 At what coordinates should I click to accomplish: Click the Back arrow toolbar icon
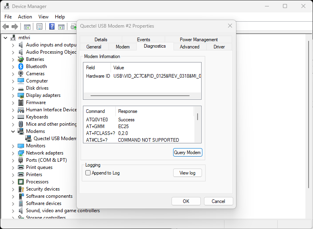(x=6, y=26)
